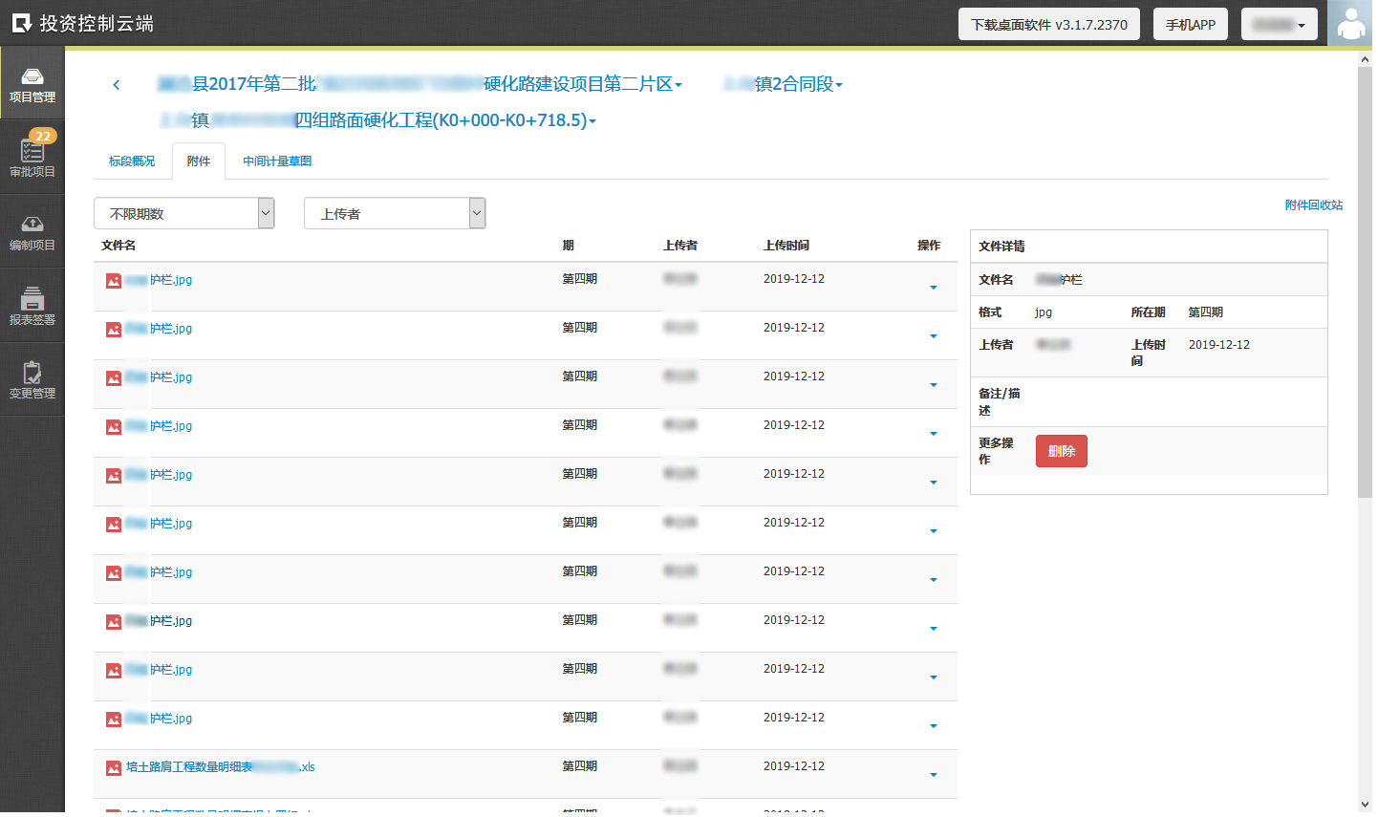Click 下载桌面软件 v3.1.7.2370 button
The height and width of the screenshot is (817, 1378).
[x=1049, y=24]
